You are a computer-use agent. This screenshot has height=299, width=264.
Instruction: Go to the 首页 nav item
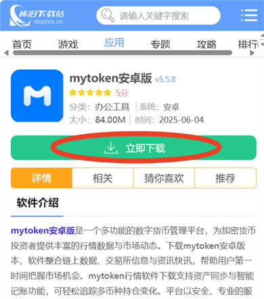click(x=22, y=44)
